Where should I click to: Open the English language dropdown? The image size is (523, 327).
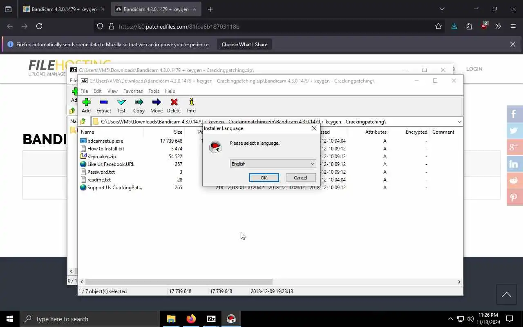point(273,164)
